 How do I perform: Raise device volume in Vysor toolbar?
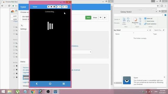(60, 7)
